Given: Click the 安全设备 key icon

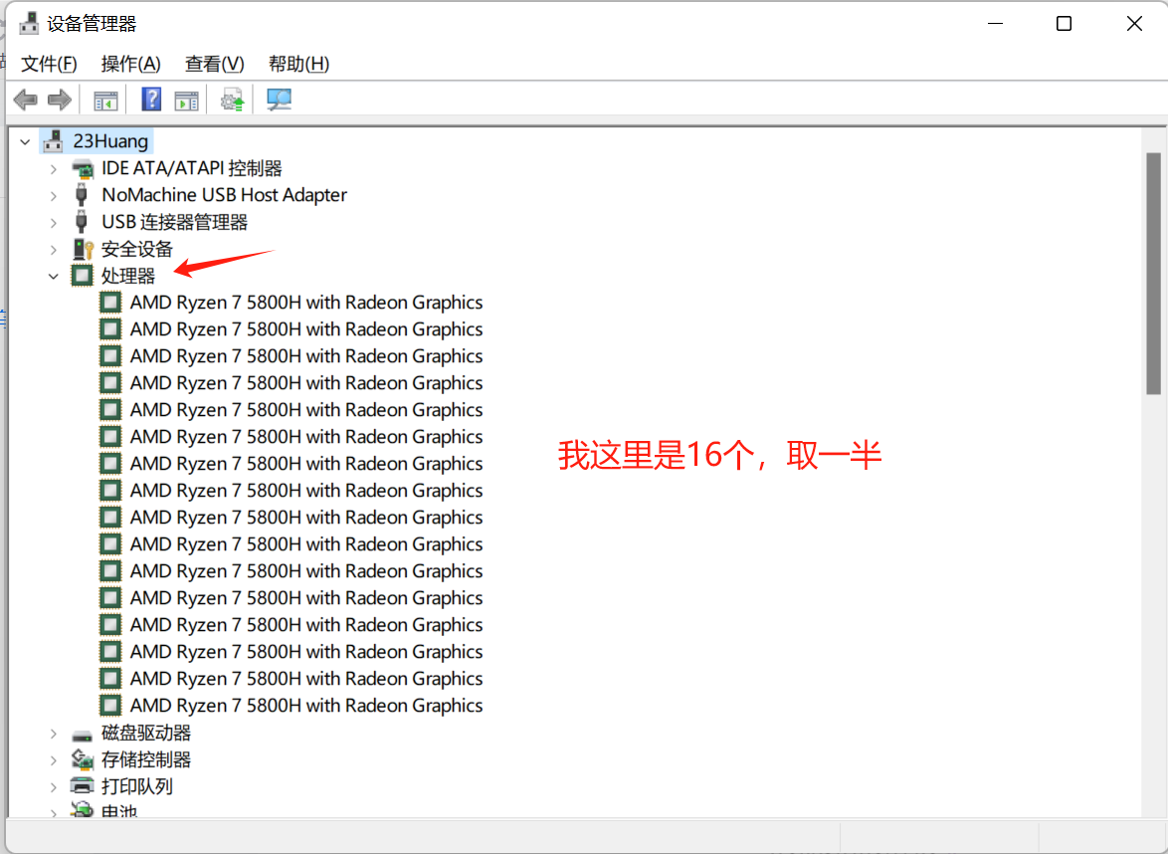Looking at the screenshot, I should [82, 249].
